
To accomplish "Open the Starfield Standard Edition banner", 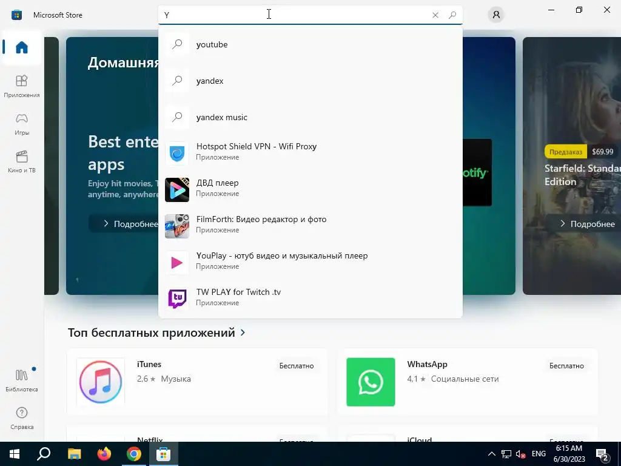I will (x=572, y=166).
